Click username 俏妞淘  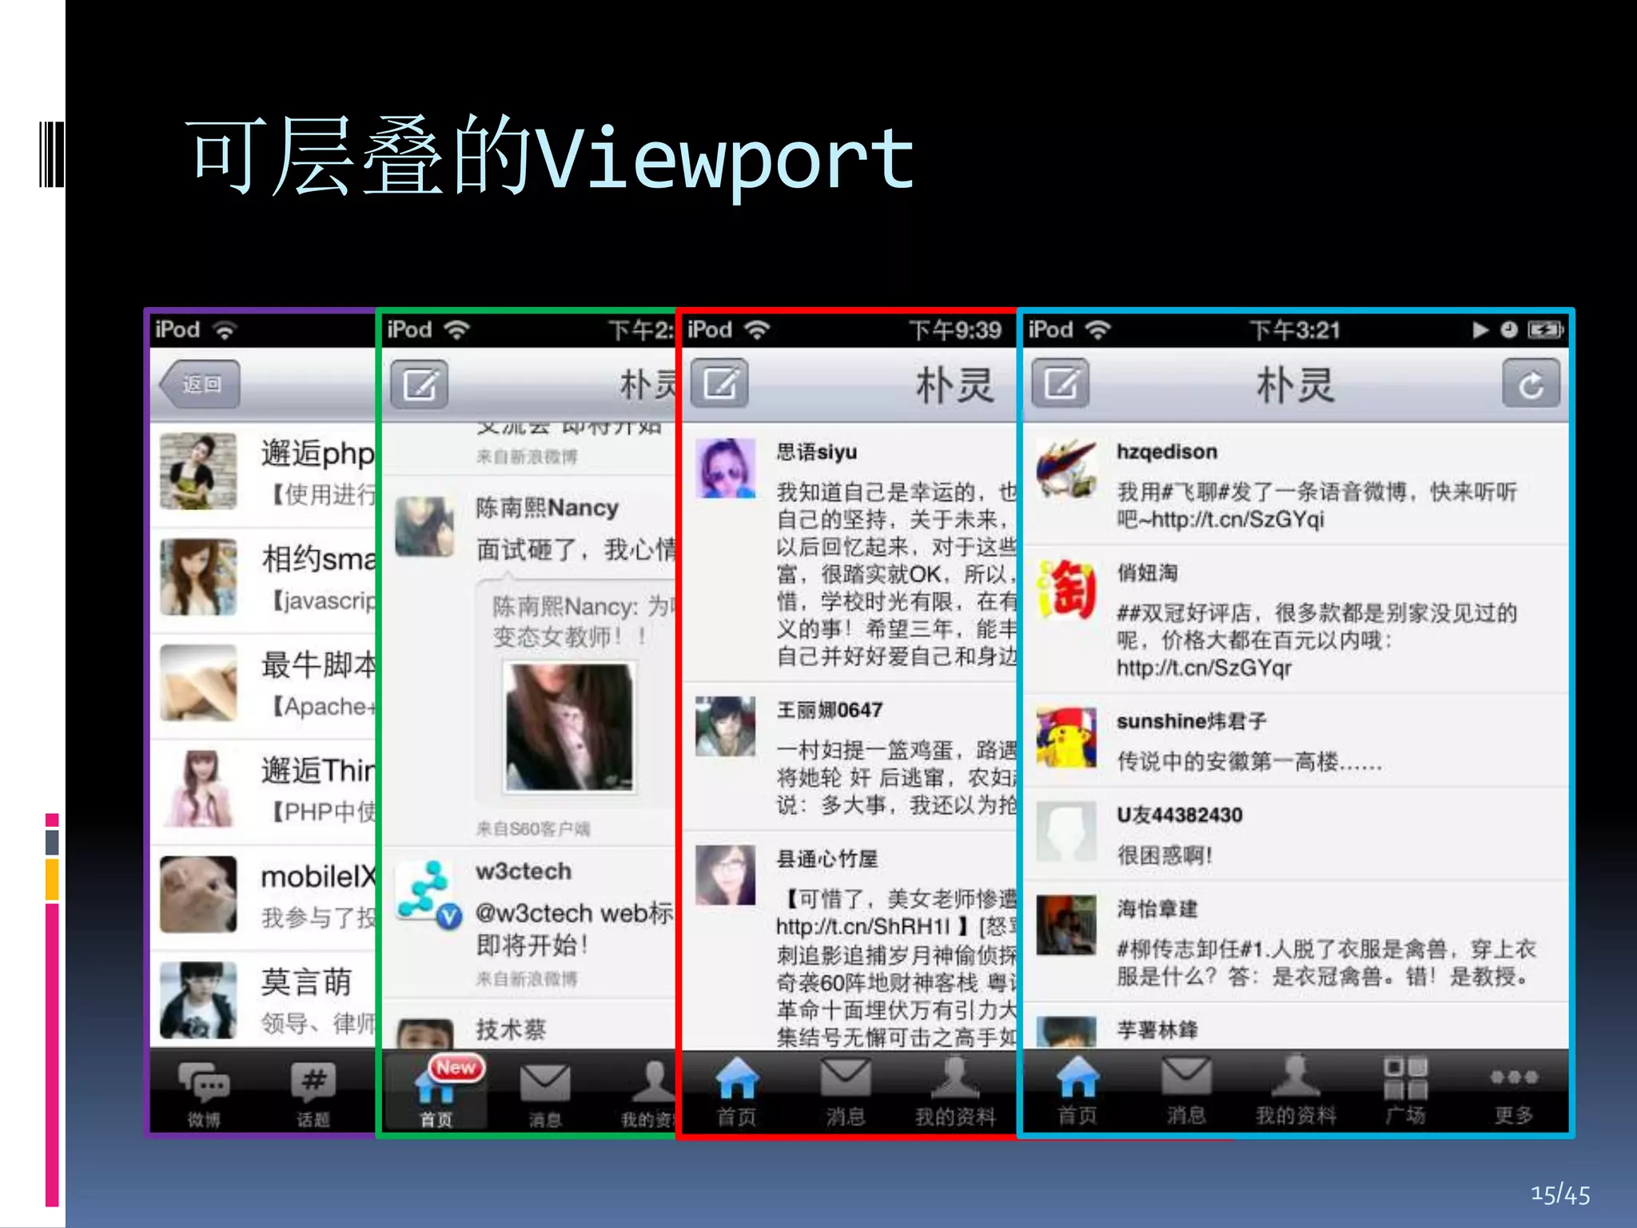coord(1147,572)
